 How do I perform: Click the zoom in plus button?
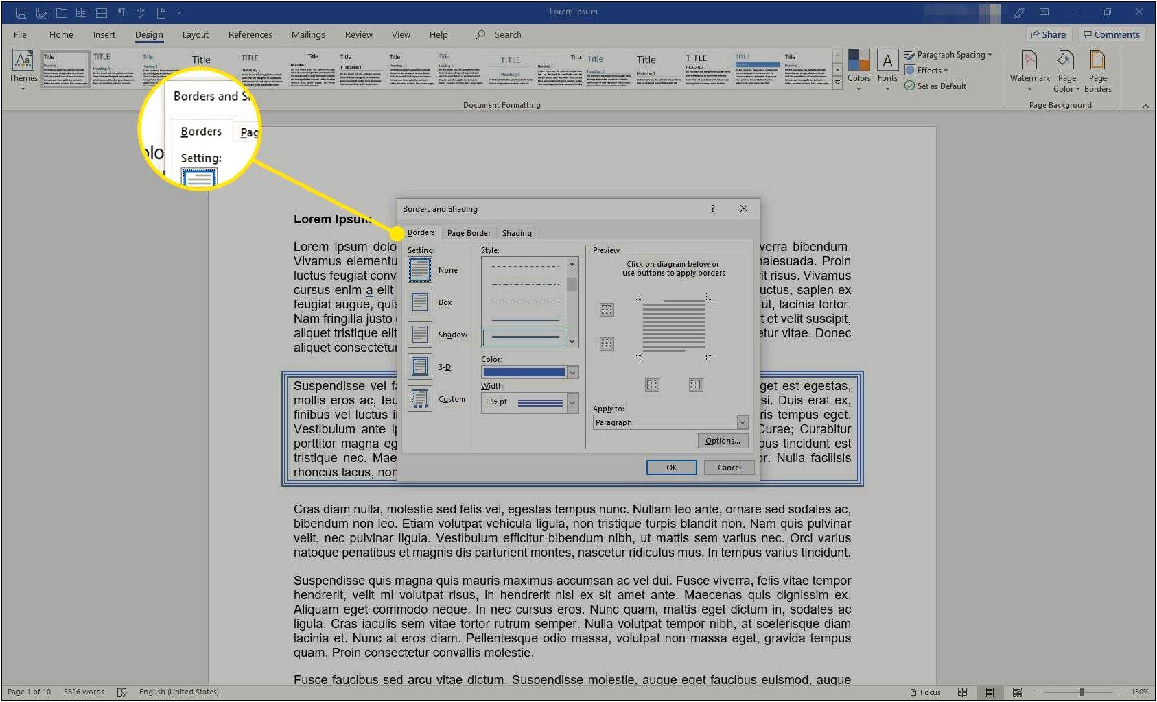click(1119, 692)
